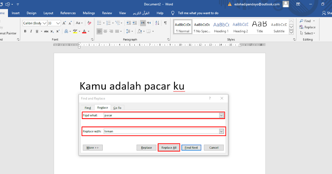Insert a bulleted list
The image size is (332, 174).
(x=99, y=23)
